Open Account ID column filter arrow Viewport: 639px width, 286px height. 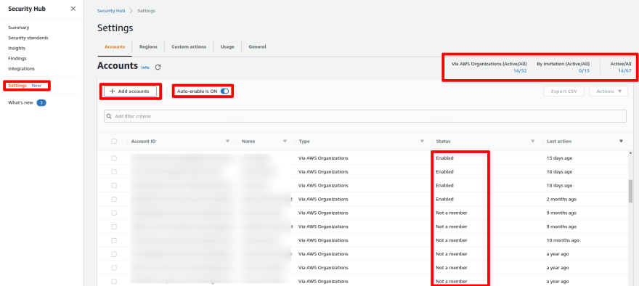tap(228, 142)
